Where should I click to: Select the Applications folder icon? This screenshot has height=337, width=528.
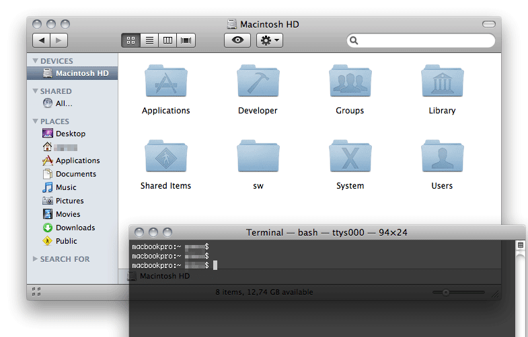tap(166, 81)
